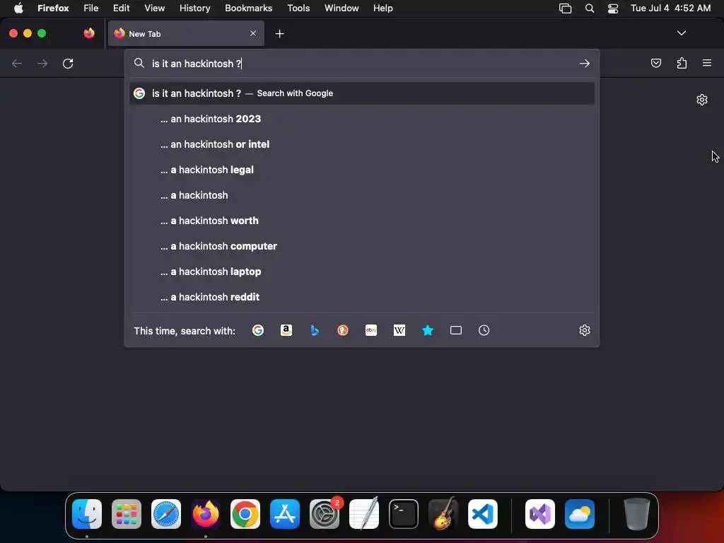This screenshot has width=724, height=543.
Task: Open the Apple menu
Action: point(18,8)
